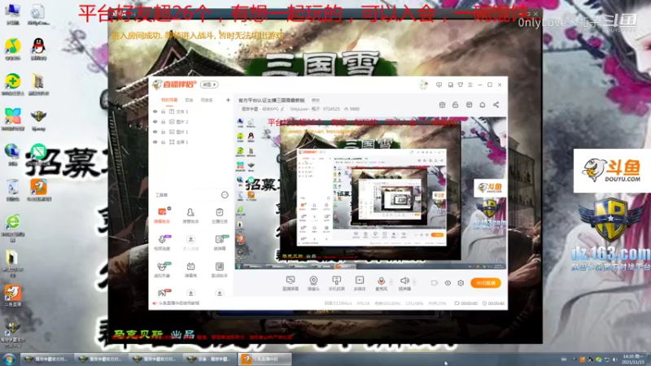Expand speaker volume arrow
651x366 pixels.
tap(414, 282)
